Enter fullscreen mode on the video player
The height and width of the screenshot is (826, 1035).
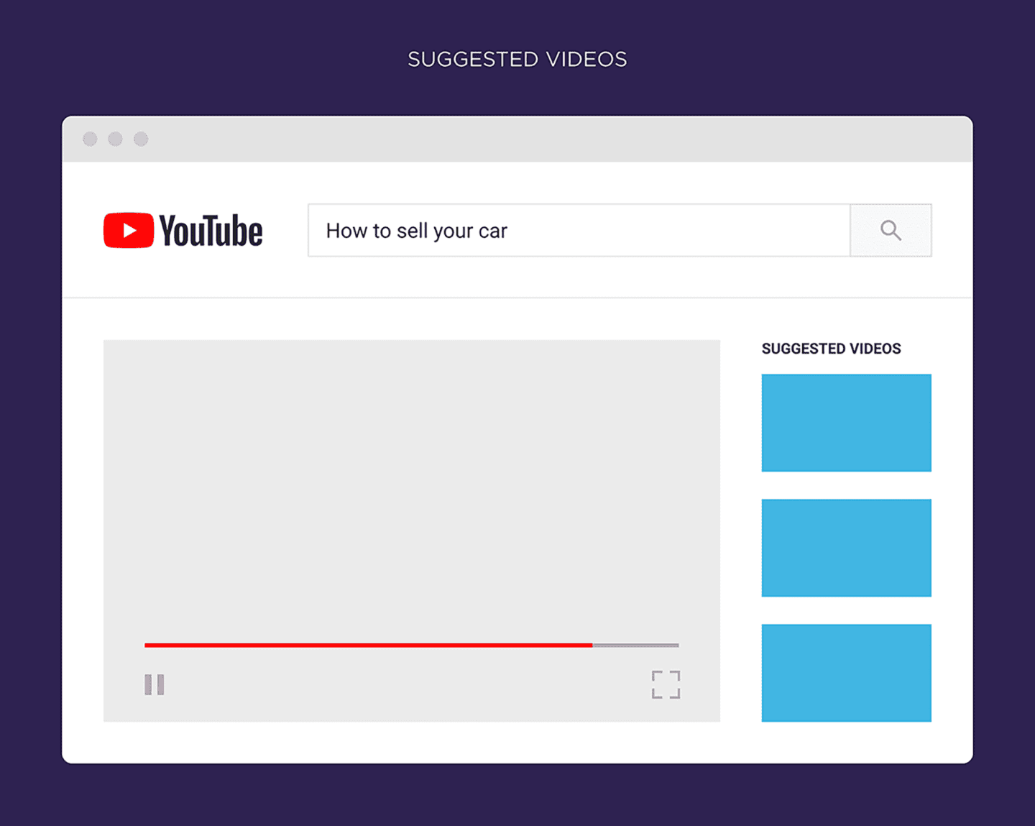point(666,684)
